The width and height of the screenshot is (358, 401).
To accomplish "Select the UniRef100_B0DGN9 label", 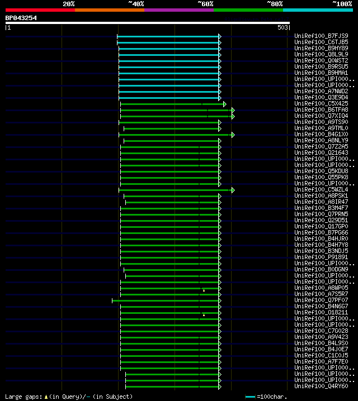I will click(321, 269).
